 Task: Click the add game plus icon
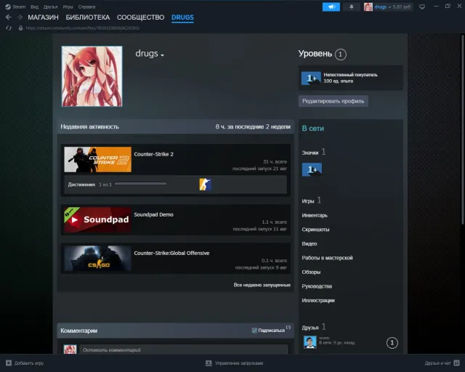pos(9,363)
